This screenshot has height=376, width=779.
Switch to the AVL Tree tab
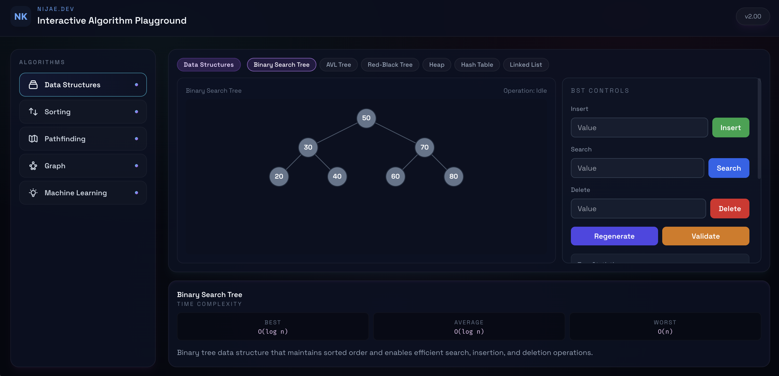pos(338,64)
